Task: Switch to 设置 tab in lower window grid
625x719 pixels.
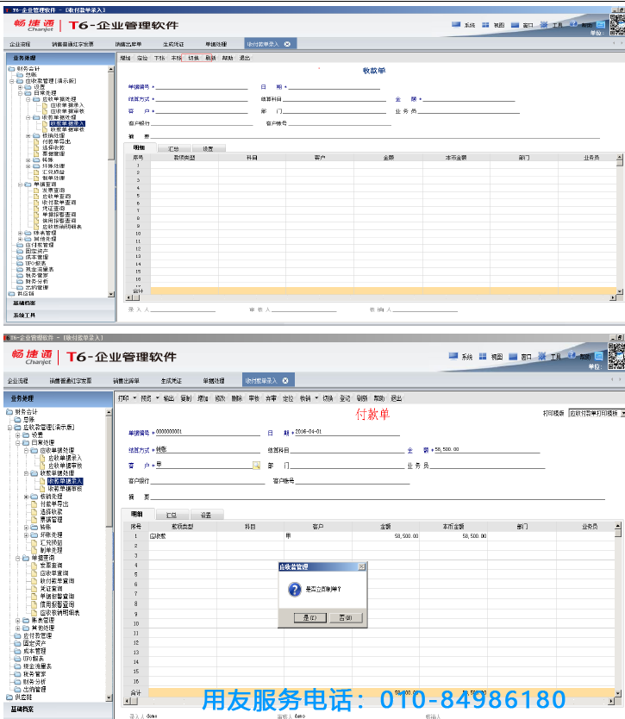Action: click(206, 515)
